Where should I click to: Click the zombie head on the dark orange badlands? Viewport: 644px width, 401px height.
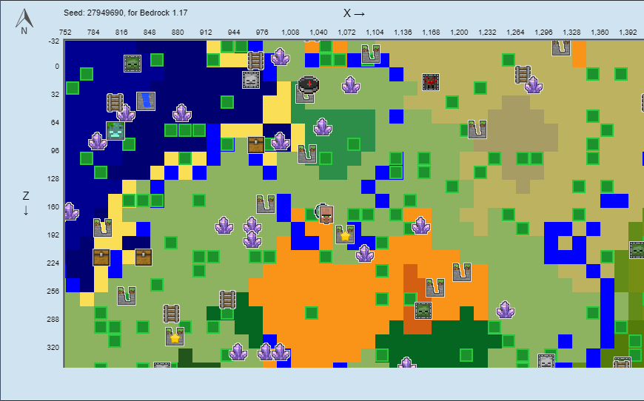[x=423, y=310]
